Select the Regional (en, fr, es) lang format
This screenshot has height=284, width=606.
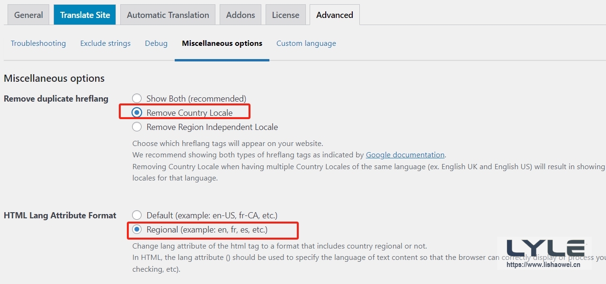coord(137,230)
